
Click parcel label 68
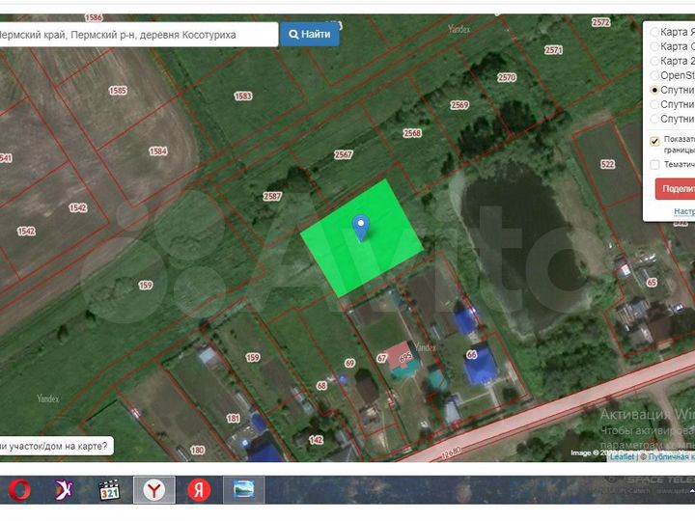click(x=321, y=386)
